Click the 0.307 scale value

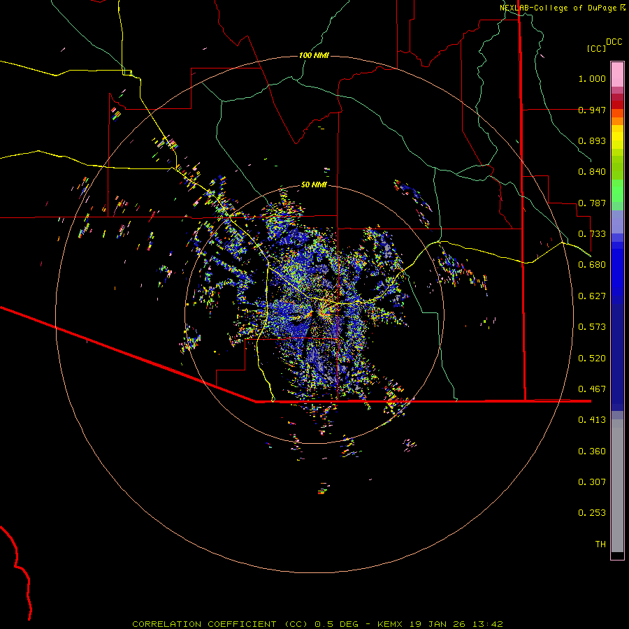click(592, 482)
